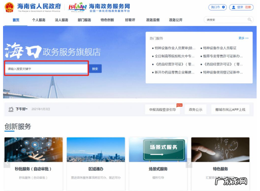Click the 海南政务服务网 site title
The height and width of the screenshot is (191, 260).
(x=110, y=6)
